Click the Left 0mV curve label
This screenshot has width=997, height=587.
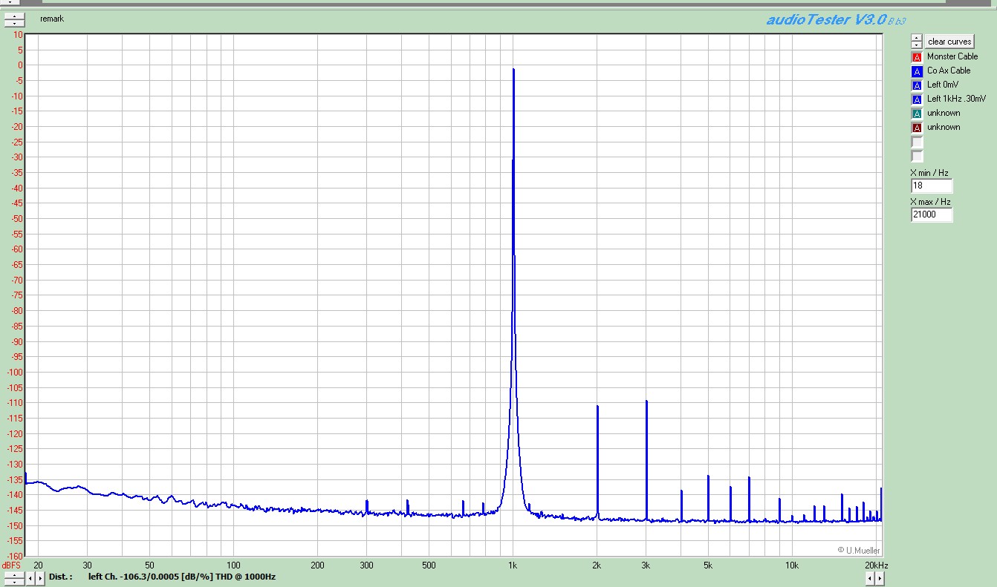click(943, 85)
